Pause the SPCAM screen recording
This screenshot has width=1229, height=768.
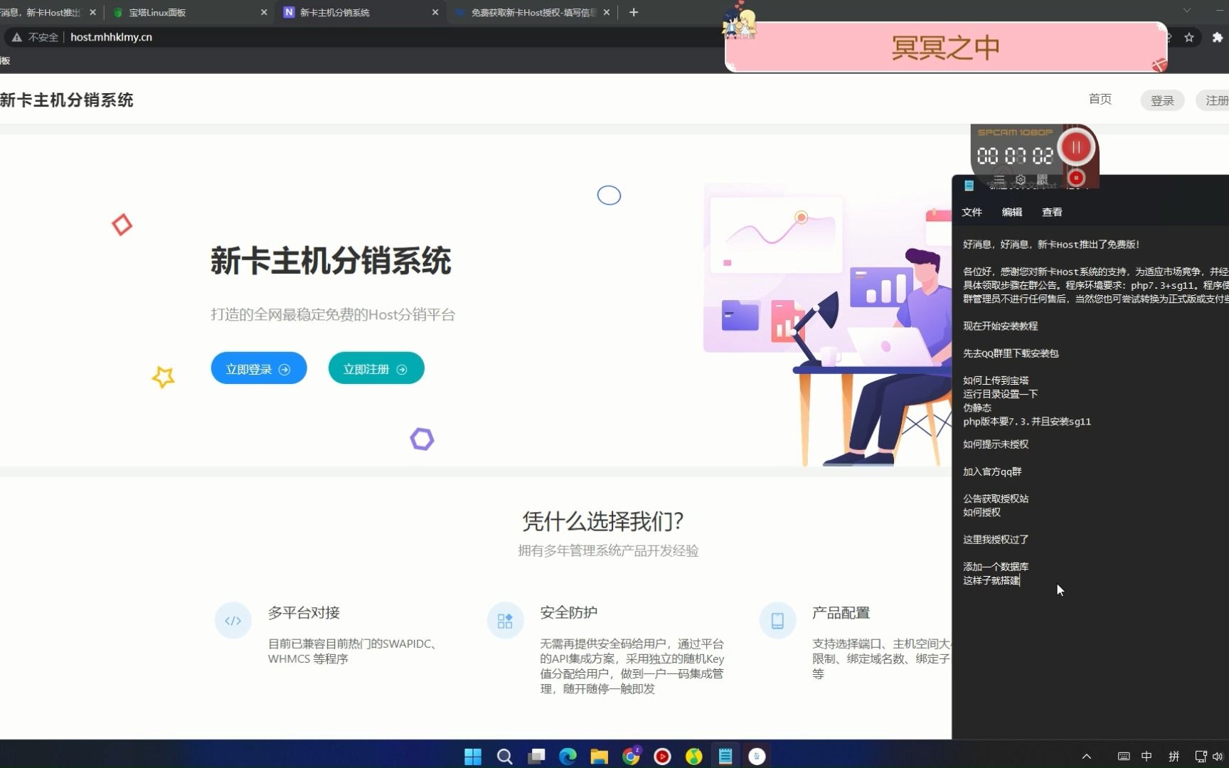(1076, 146)
